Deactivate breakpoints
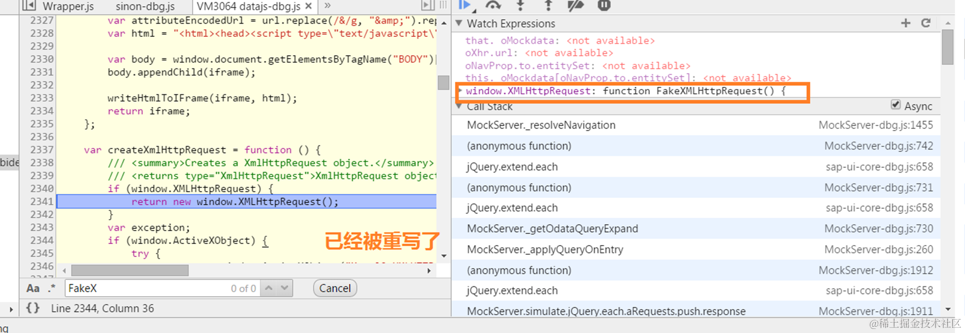The width and height of the screenshot is (965, 333). pyautogui.click(x=576, y=5)
